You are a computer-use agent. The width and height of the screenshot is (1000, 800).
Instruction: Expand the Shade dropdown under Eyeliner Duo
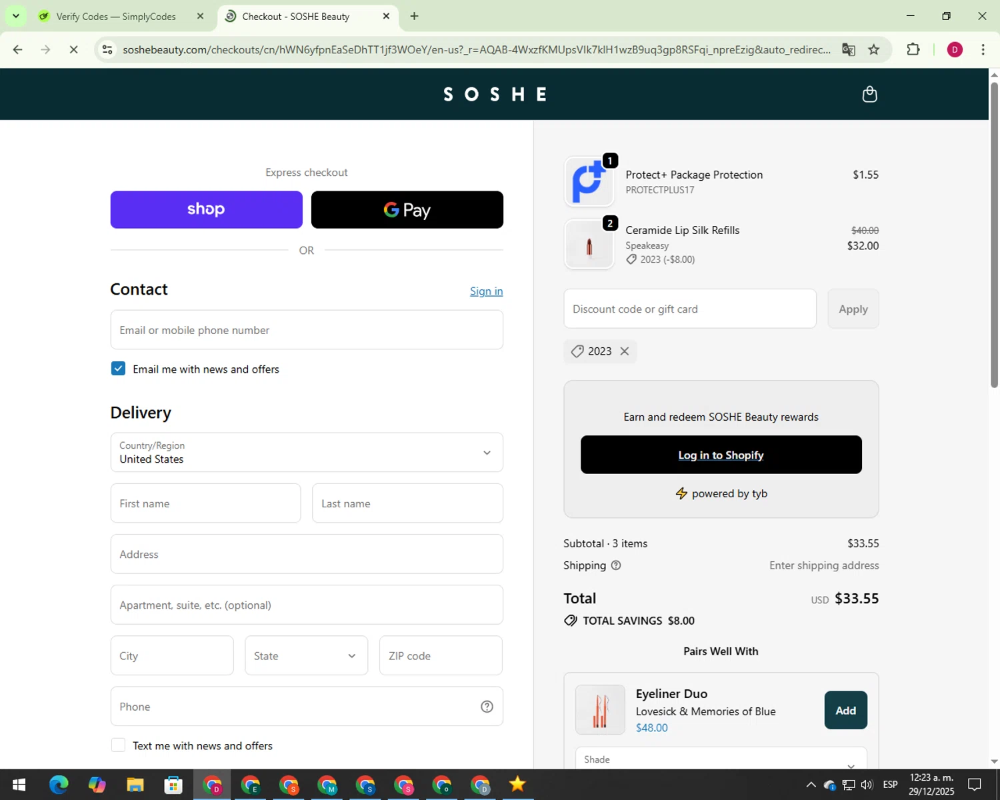(x=721, y=759)
